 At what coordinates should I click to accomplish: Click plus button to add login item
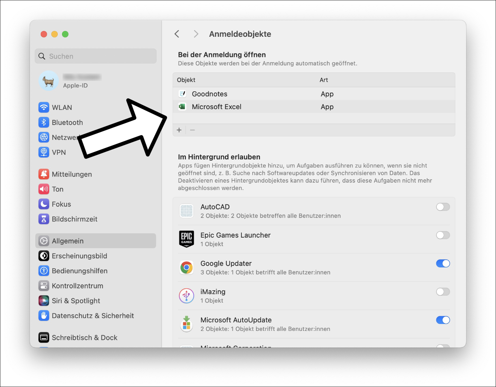click(x=179, y=130)
